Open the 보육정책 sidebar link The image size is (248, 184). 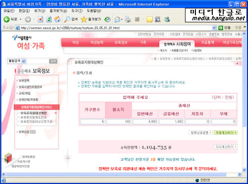pos(24,80)
